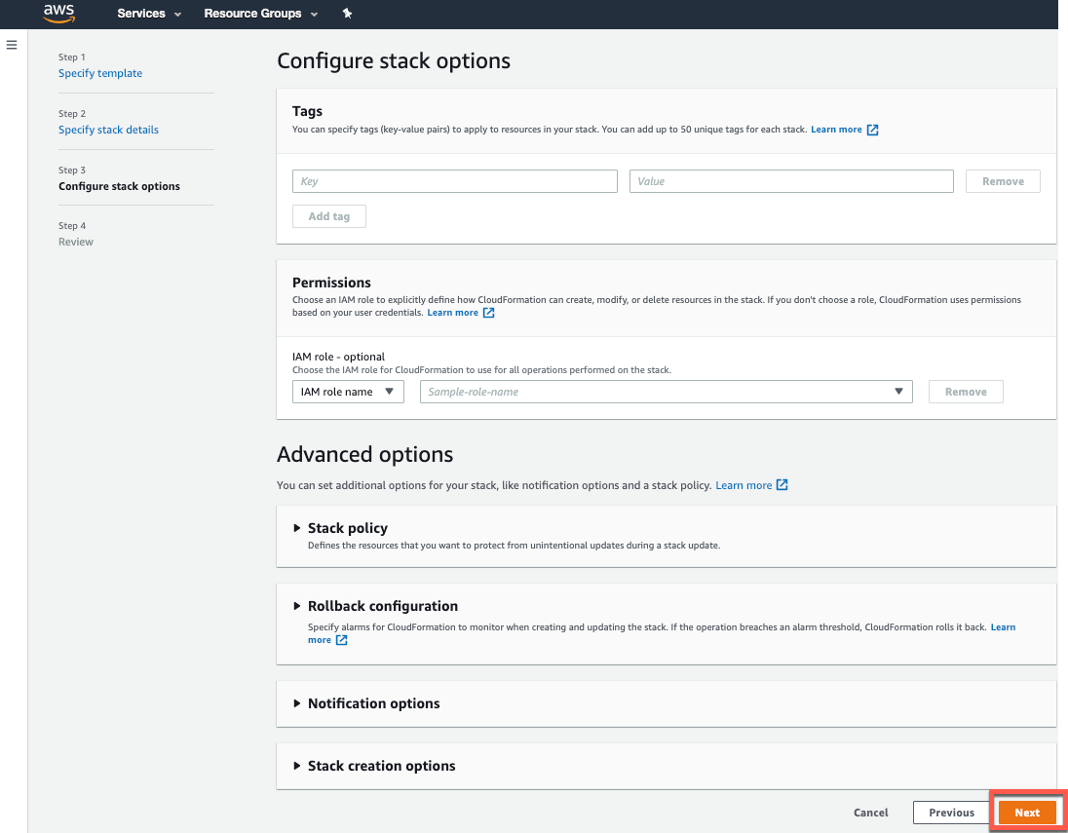1068x833 pixels.
Task: Click the AWS logo
Action: [x=59, y=13]
